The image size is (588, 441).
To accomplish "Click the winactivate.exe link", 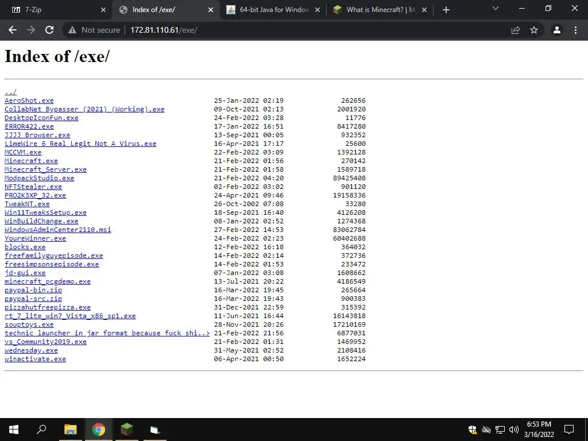I will pyautogui.click(x=35, y=359).
